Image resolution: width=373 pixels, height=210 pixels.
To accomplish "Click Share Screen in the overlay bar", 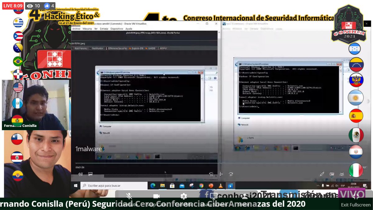I will point(214,200).
